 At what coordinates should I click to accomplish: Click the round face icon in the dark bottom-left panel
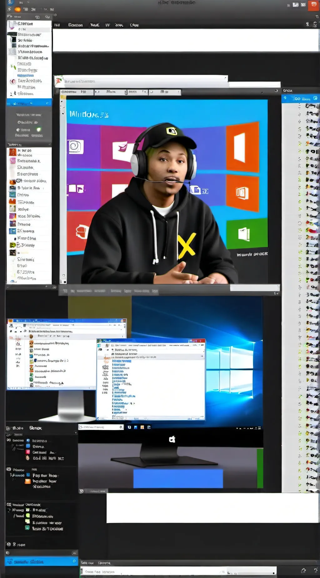coord(27,458)
